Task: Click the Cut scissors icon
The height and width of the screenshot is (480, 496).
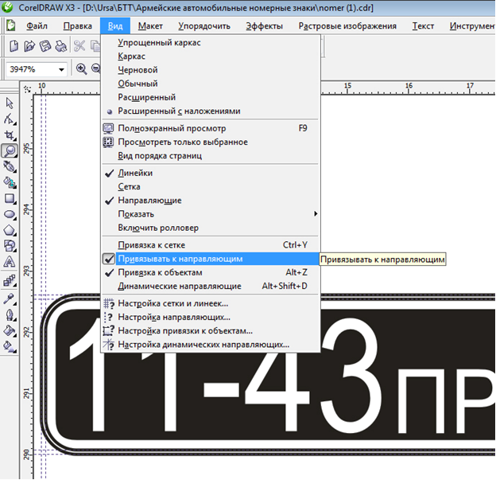Action: pyautogui.click(x=79, y=46)
